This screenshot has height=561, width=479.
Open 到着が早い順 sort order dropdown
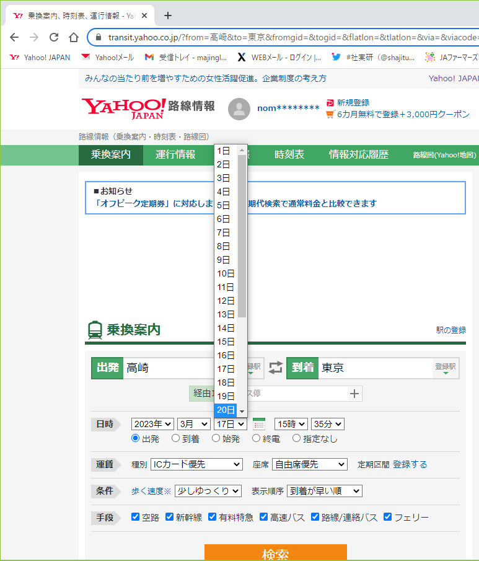pyautogui.click(x=325, y=491)
